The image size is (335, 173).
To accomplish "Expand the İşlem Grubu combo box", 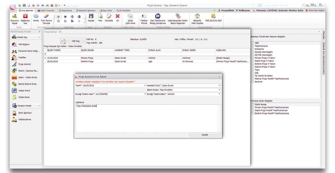I will (219, 90).
